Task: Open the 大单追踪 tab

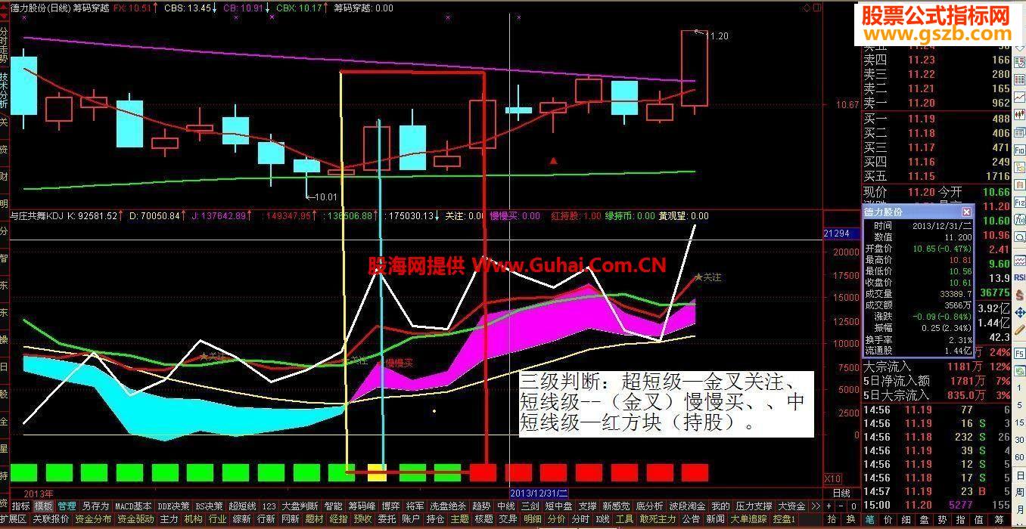Action: pyautogui.click(x=749, y=519)
